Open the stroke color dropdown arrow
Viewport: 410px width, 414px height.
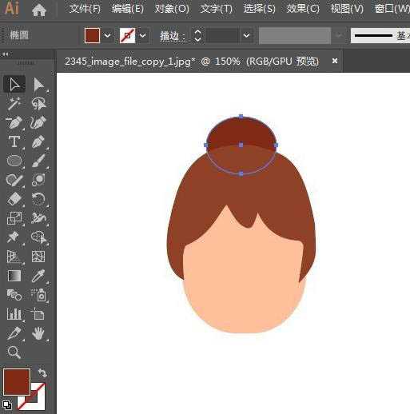143,35
